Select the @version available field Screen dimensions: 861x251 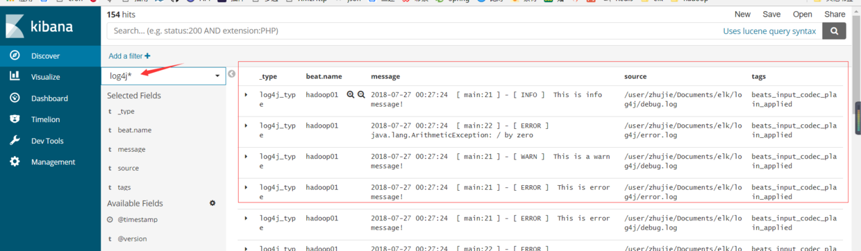point(132,239)
